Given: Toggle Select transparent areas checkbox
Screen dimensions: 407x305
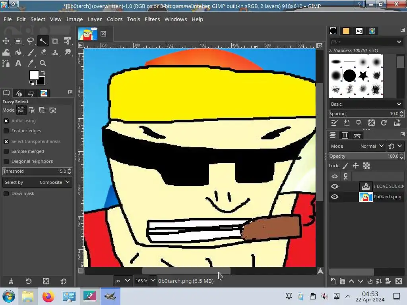Looking at the screenshot, I should (6, 141).
